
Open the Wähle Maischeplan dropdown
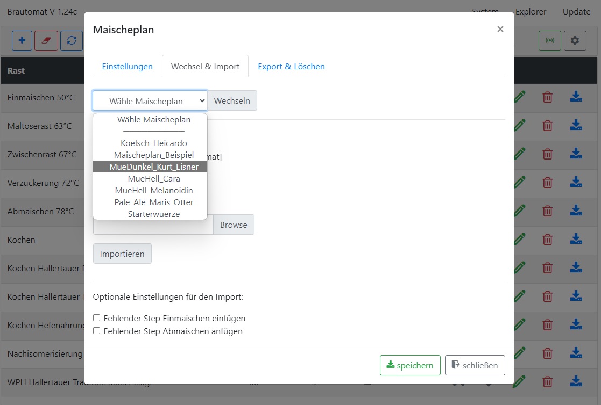(x=150, y=100)
